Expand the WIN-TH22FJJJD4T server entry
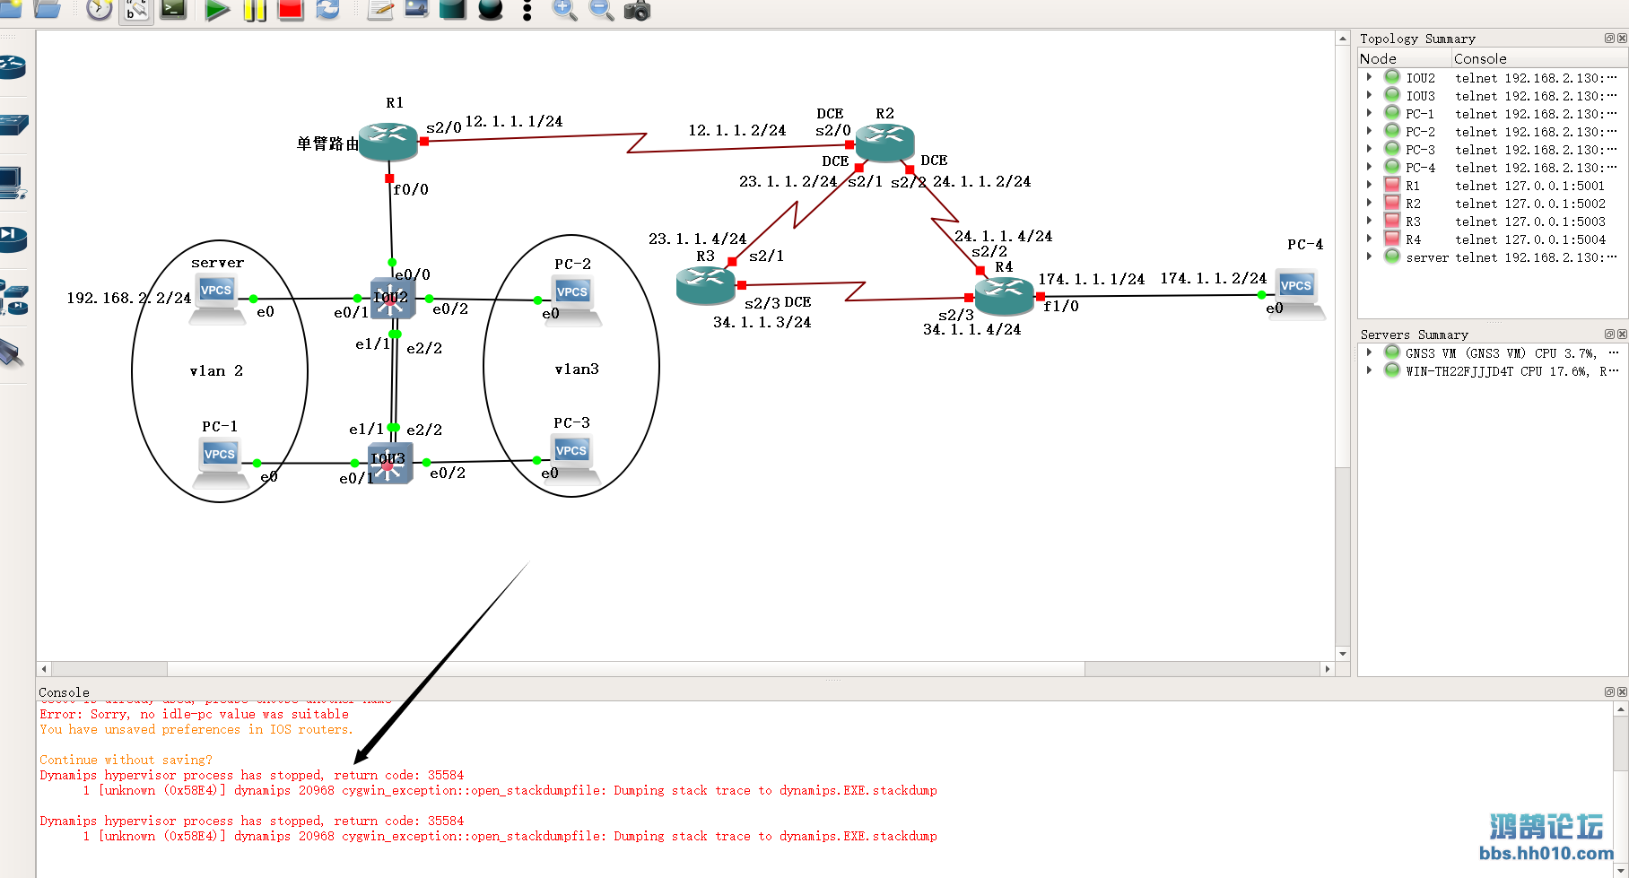Image resolution: width=1629 pixels, height=878 pixels. (x=1369, y=370)
